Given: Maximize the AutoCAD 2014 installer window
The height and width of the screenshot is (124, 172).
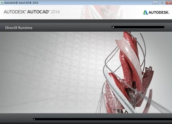Looking at the screenshot, I should click(162, 3).
